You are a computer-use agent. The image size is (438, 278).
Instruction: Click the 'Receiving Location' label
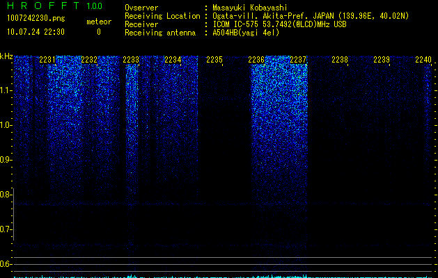tap(162, 16)
